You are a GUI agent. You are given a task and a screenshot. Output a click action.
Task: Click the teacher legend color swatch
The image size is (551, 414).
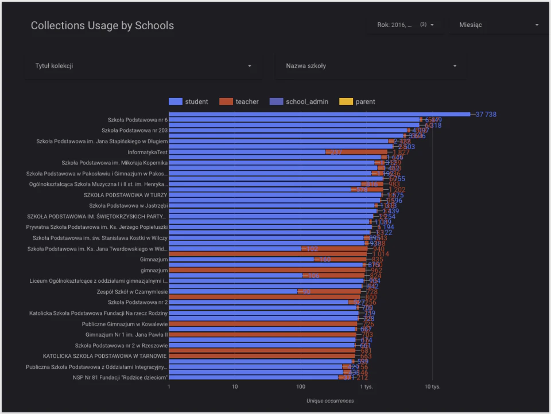tap(226, 102)
